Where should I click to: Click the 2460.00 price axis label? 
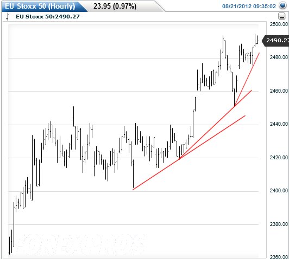(279, 91)
